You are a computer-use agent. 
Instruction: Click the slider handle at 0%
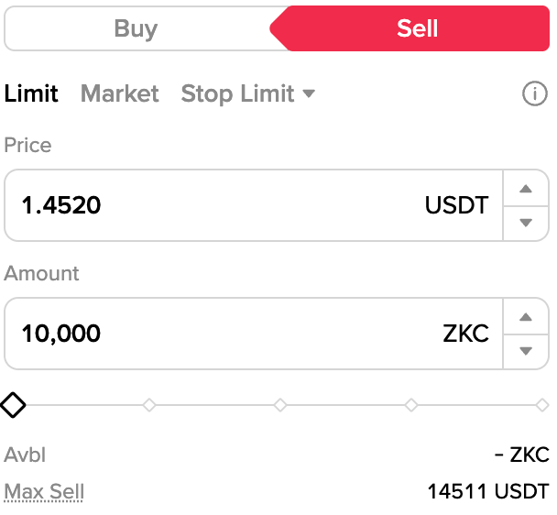click(x=13, y=404)
